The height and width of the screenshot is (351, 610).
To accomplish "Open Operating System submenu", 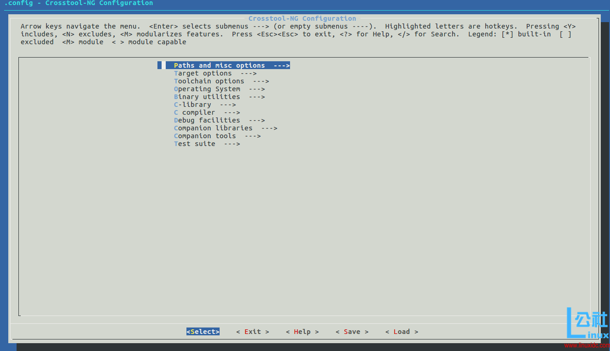I will [x=219, y=89].
